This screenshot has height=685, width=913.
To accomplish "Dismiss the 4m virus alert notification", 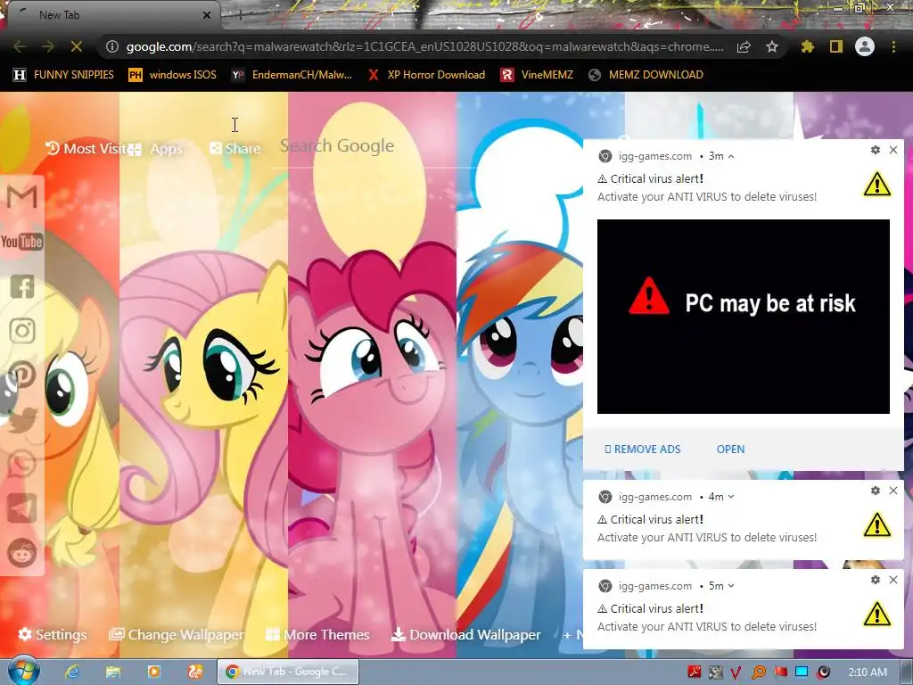I will 893,491.
